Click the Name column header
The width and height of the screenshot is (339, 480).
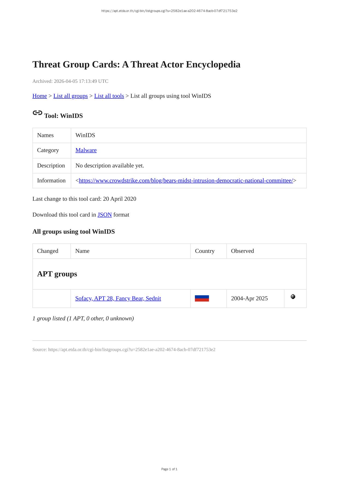click(82, 251)
